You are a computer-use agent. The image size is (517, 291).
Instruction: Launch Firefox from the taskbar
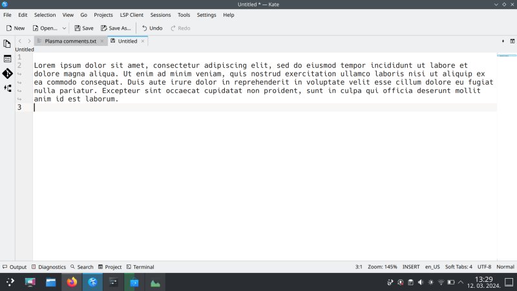click(72, 282)
